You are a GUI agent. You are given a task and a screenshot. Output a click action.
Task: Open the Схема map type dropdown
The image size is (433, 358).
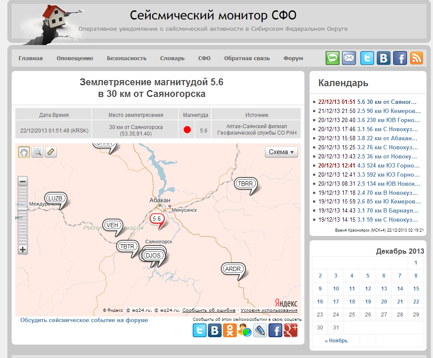point(281,152)
